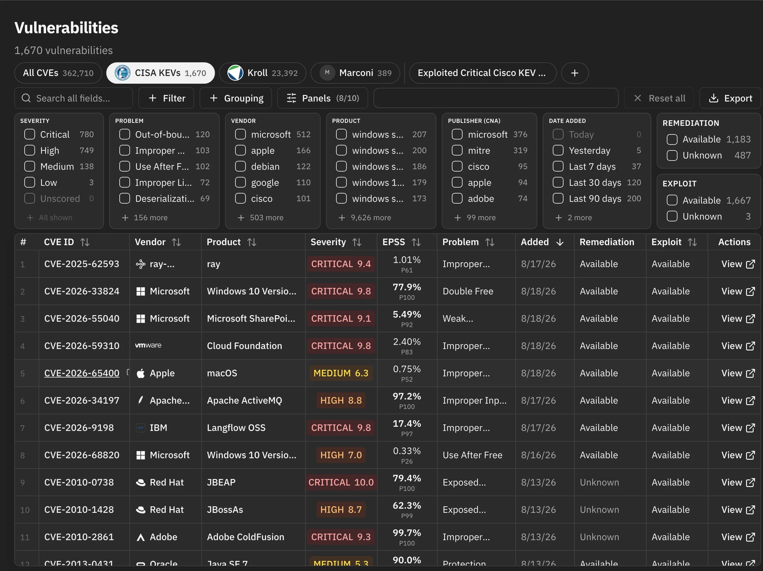The height and width of the screenshot is (571, 763).
Task: Click CRITICAL 10.0 severity badge
Action: tap(341, 482)
